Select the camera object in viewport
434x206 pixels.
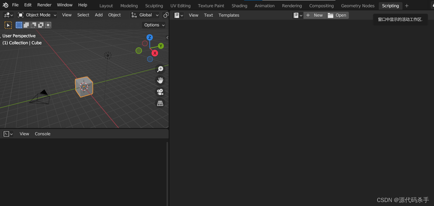[40, 97]
